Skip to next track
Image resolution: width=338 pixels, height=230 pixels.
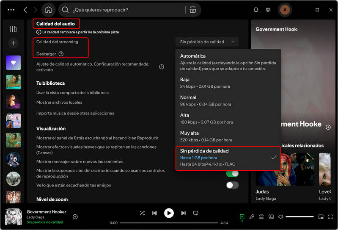pyautogui.click(x=183, y=213)
